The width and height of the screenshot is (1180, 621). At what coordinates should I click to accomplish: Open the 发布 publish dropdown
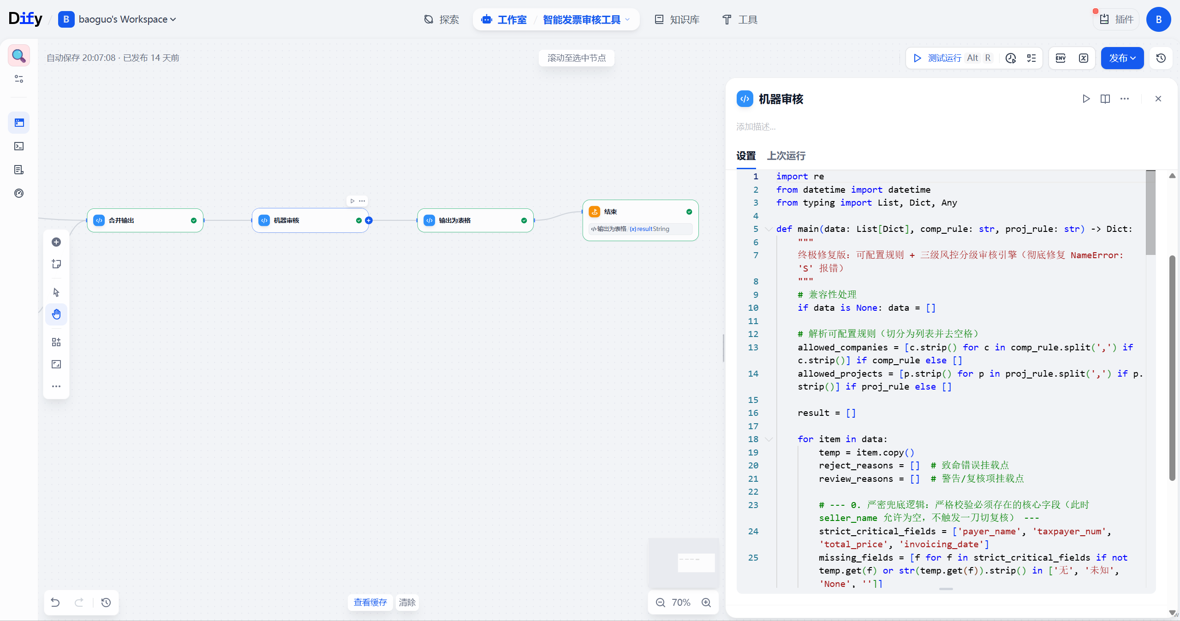(1122, 58)
